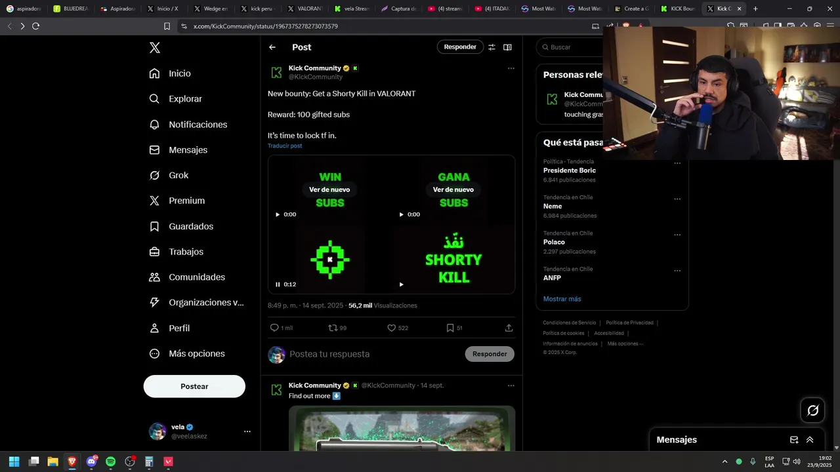Open Mensajes in sidebar
The width and height of the screenshot is (840, 472).
click(178, 150)
